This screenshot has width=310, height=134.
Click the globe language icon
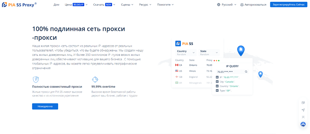click(x=219, y=5)
